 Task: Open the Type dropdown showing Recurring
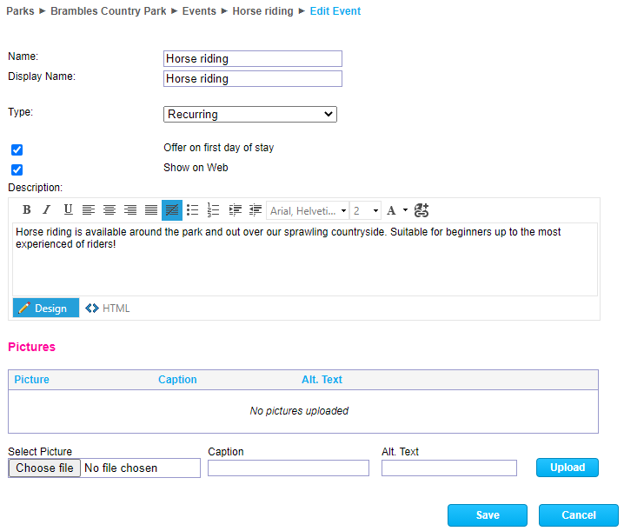249,115
